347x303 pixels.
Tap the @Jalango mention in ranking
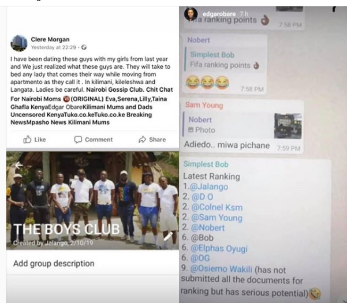point(209,186)
